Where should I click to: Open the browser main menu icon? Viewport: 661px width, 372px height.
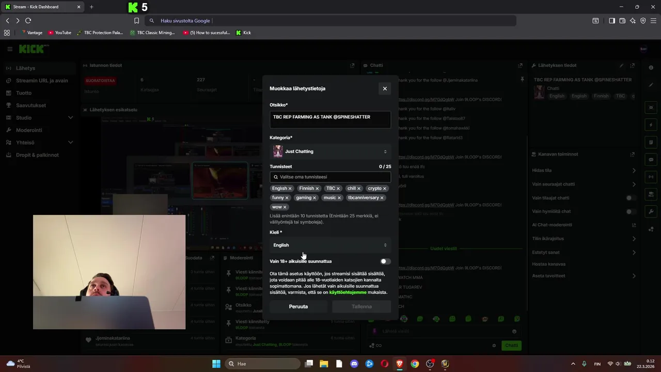[653, 21]
